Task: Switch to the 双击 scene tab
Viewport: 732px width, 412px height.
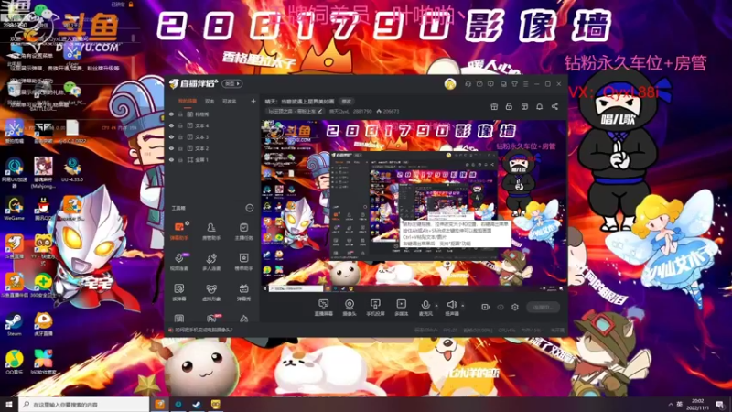Action: coord(210,101)
